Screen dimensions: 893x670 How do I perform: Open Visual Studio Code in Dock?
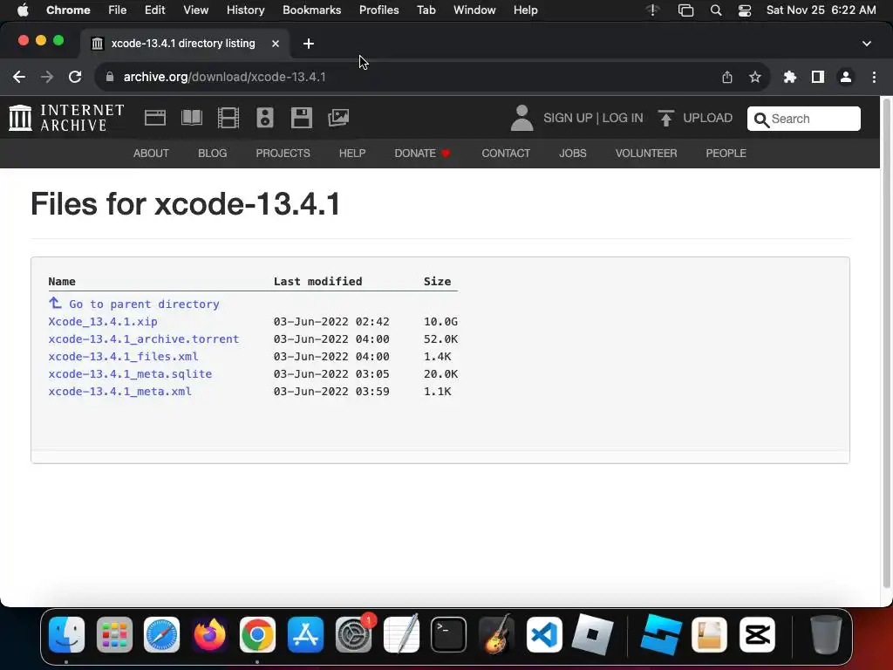click(x=544, y=634)
